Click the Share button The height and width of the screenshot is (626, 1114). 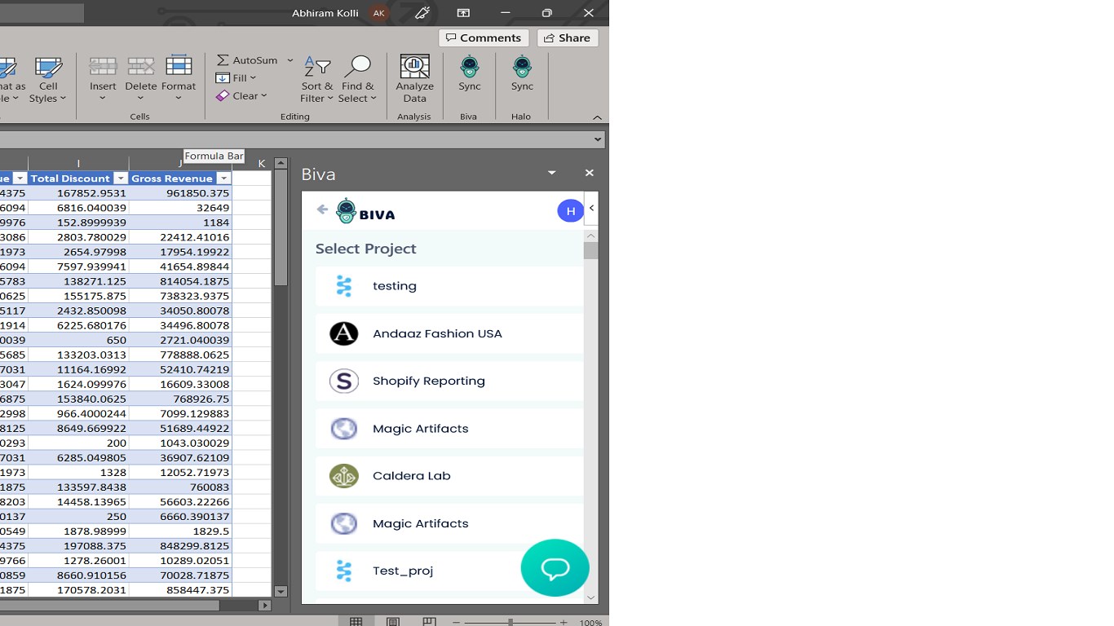(x=568, y=37)
